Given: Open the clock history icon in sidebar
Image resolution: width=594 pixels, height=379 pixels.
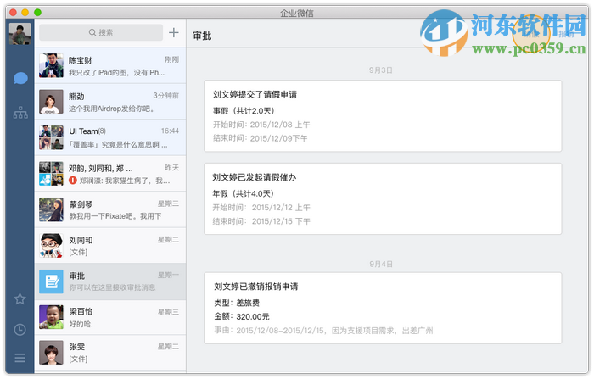Looking at the screenshot, I should (20, 330).
